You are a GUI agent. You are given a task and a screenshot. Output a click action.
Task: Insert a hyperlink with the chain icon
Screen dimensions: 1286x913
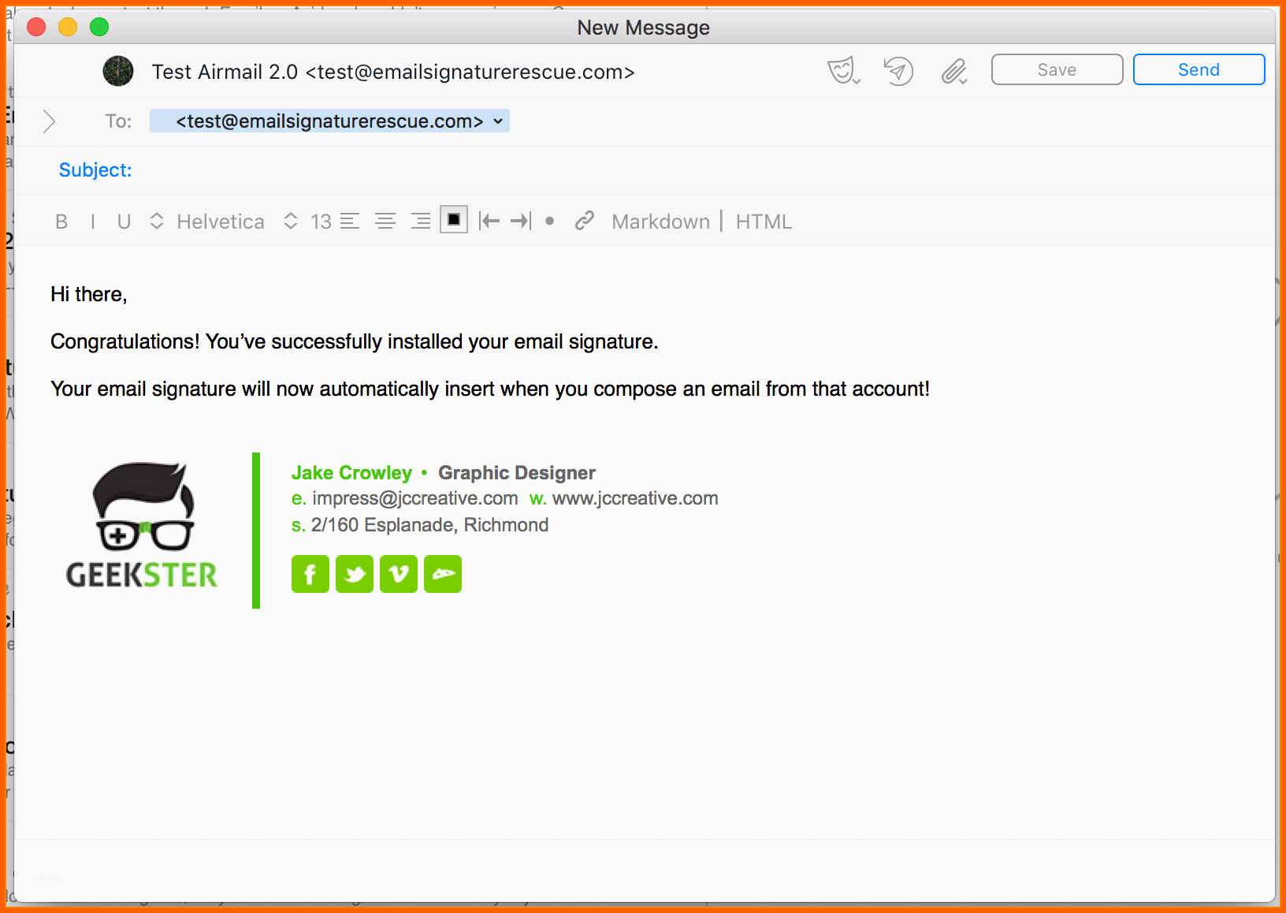click(584, 221)
